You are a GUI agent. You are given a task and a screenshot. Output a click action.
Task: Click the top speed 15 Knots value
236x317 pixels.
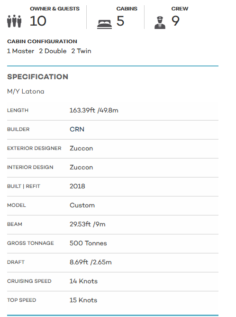(83, 300)
